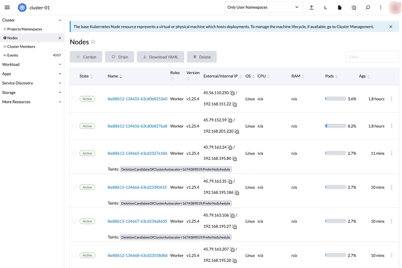Collapse the Cluster section in the sidebar
This screenshot has width=402, height=268.
click(x=60, y=20)
